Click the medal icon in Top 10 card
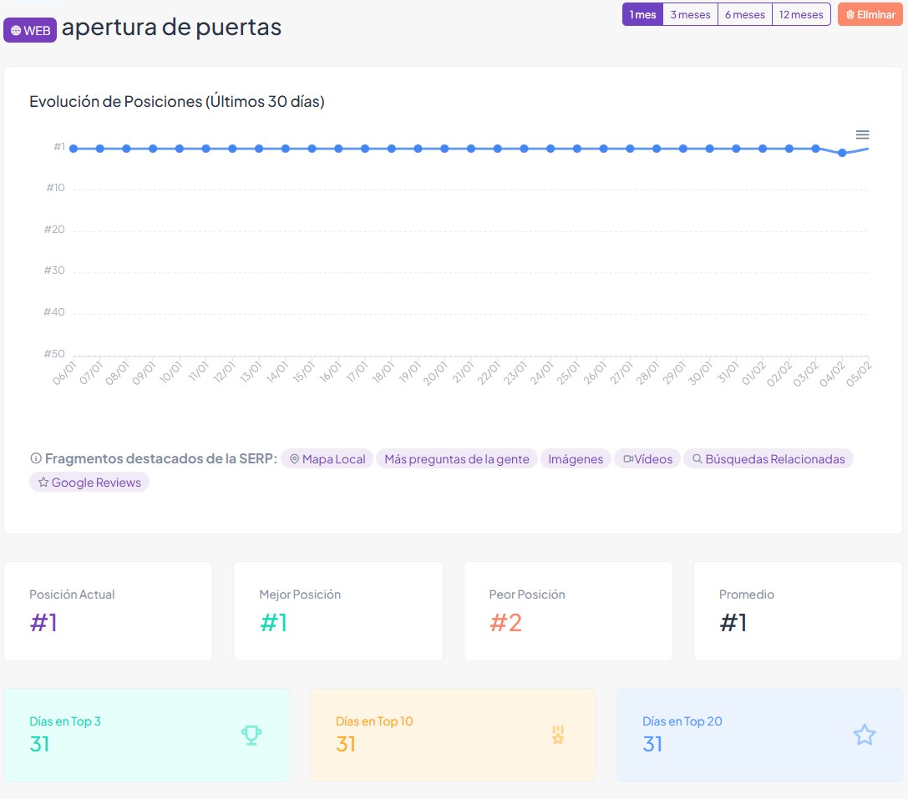The image size is (908, 799). [x=558, y=735]
